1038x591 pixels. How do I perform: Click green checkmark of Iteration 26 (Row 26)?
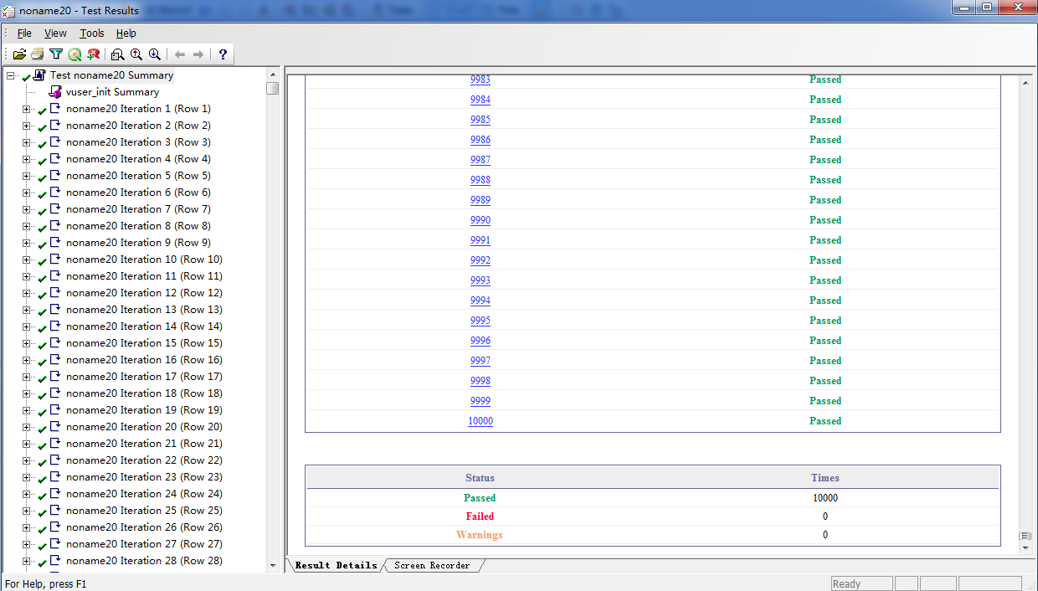click(x=42, y=529)
